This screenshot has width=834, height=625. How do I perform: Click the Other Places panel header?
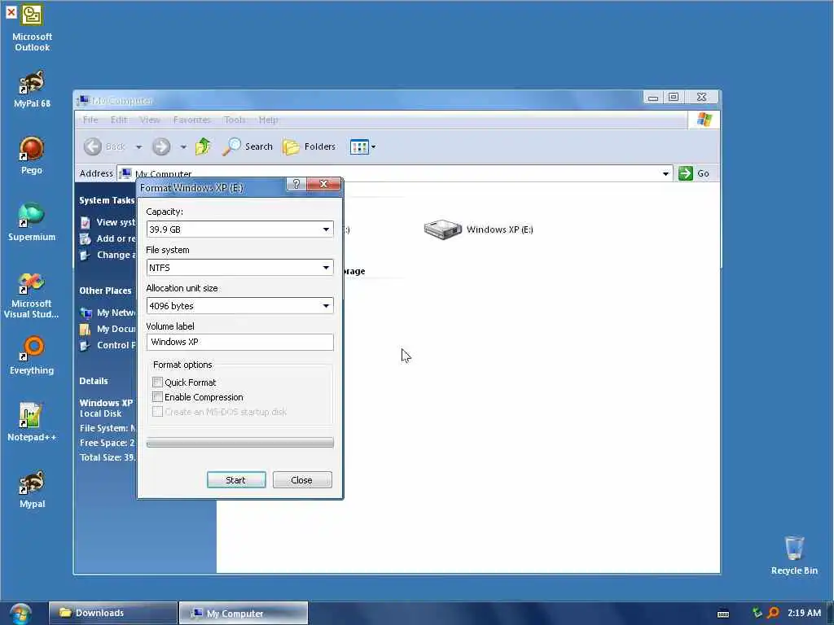coord(105,291)
